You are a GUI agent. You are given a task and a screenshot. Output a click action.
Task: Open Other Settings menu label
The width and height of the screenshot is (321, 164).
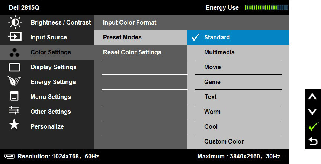(51, 112)
